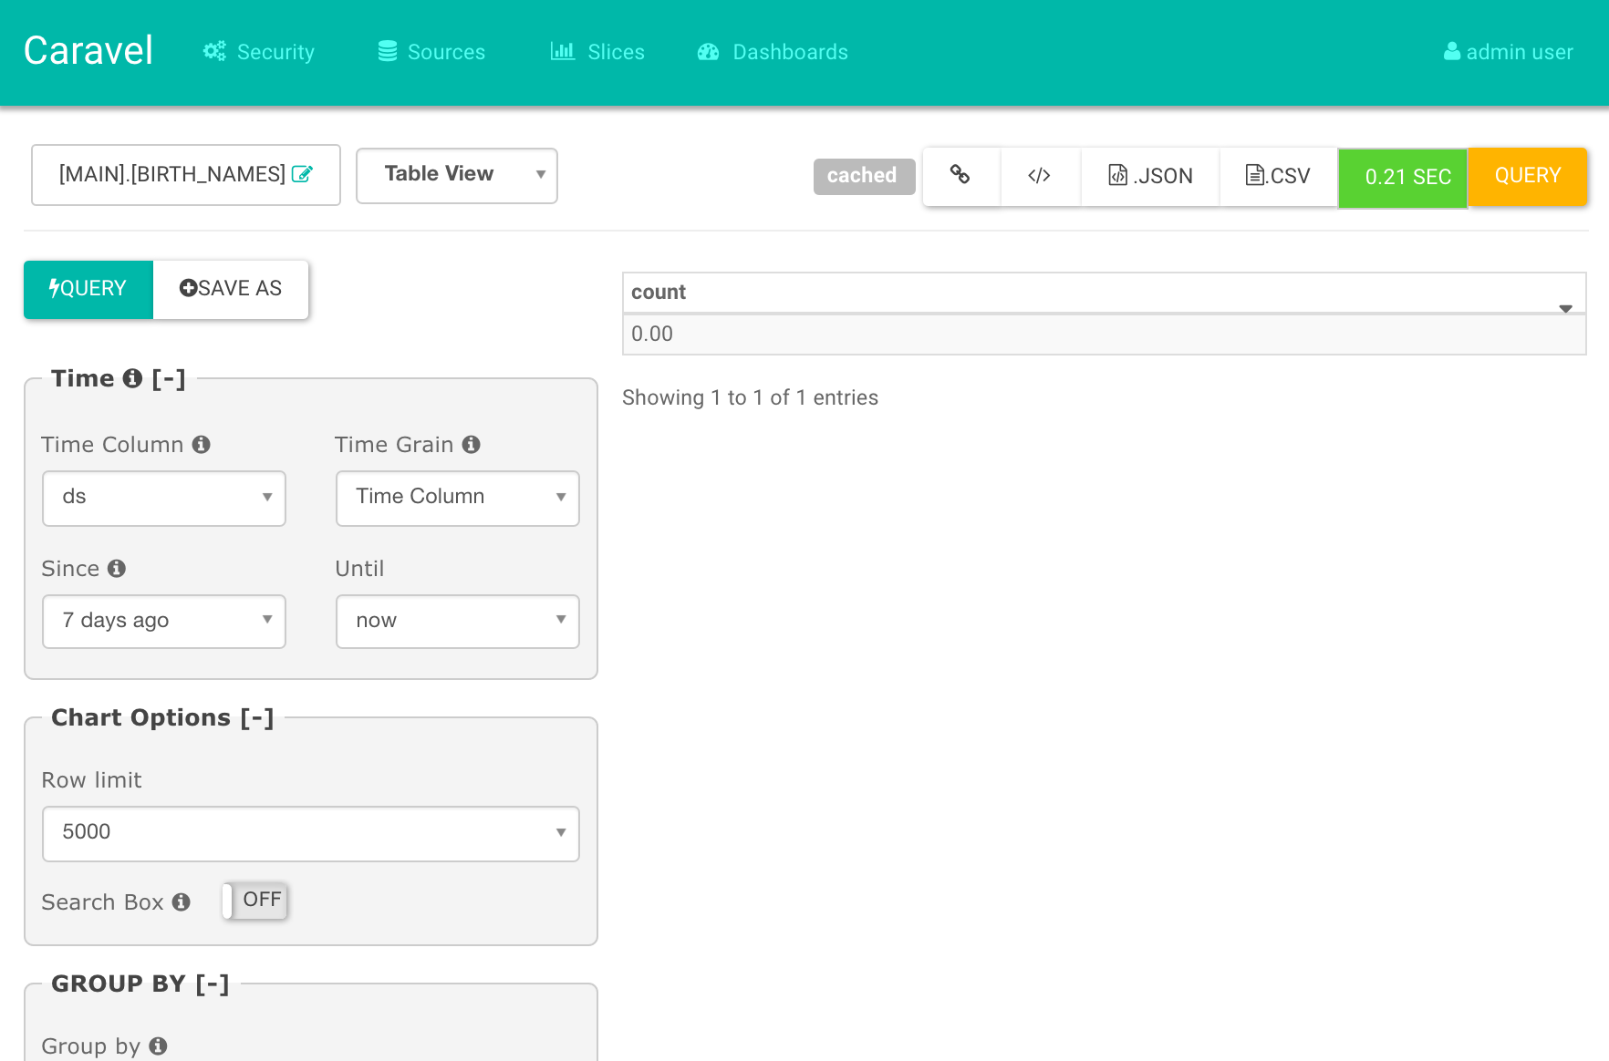Screen dimensions: 1609x1061
Task: Collapse the Time section via [-]
Action: coord(169,378)
